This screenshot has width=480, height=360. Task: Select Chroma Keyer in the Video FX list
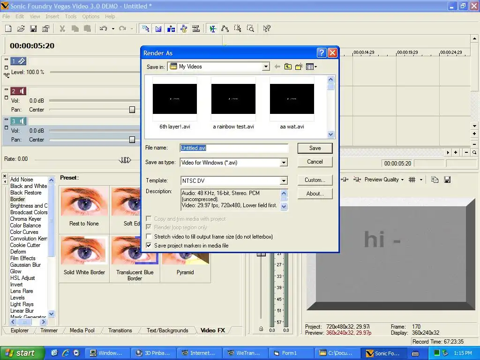[26, 219]
